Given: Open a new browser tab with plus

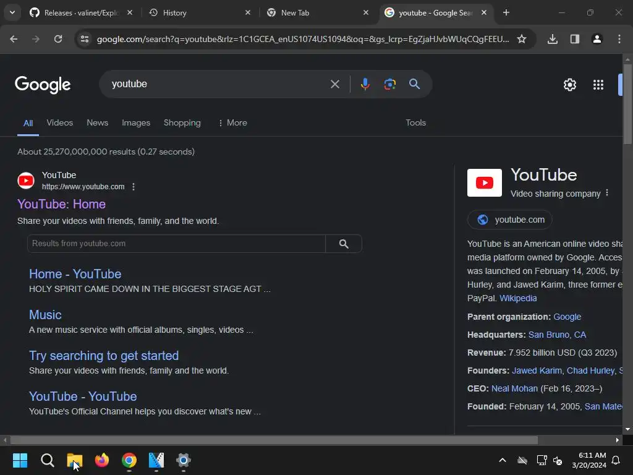Looking at the screenshot, I should click(x=506, y=12).
